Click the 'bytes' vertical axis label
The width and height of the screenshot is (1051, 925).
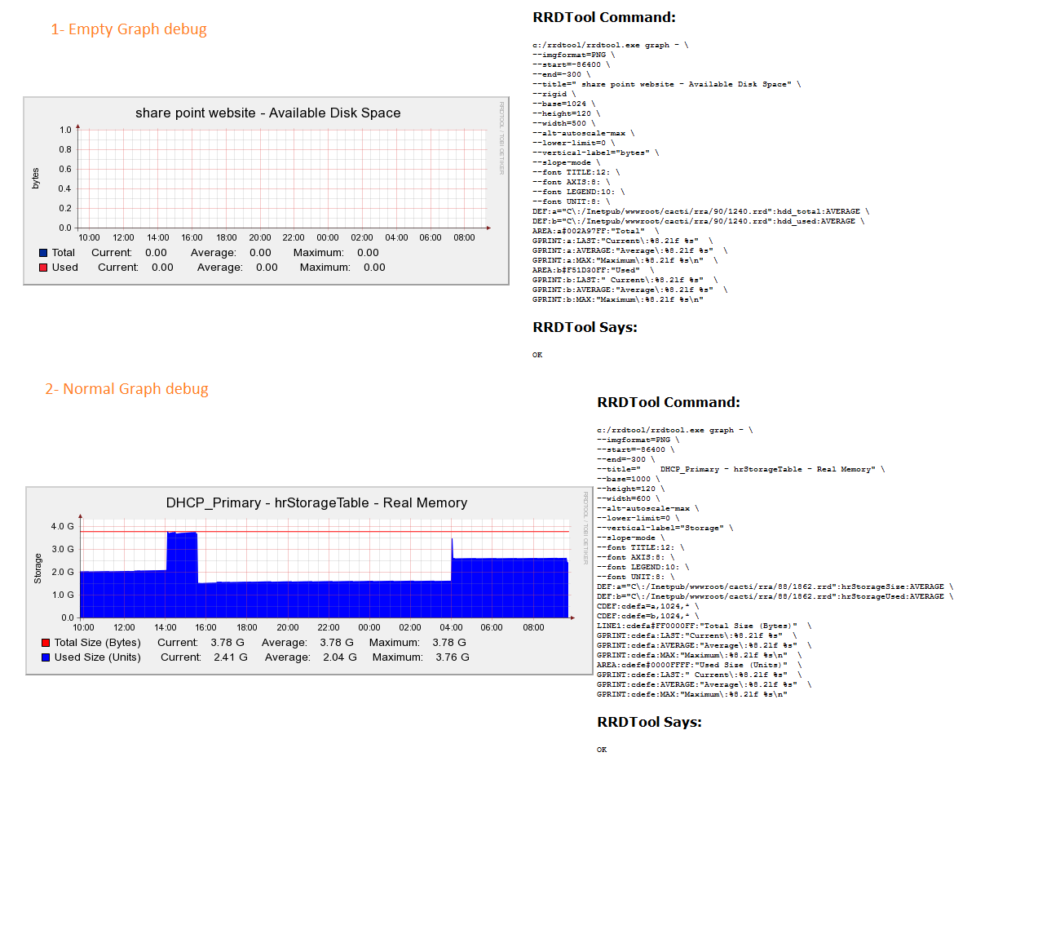point(35,179)
